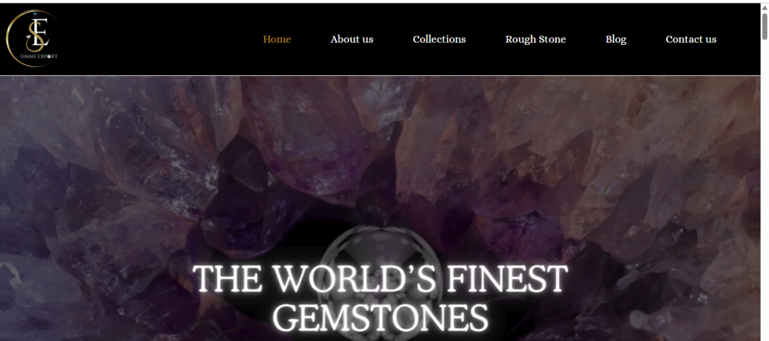The height and width of the screenshot is (341, 769).
Task: Click empty black header area beside the logo
Action: (x=157, y=39)
